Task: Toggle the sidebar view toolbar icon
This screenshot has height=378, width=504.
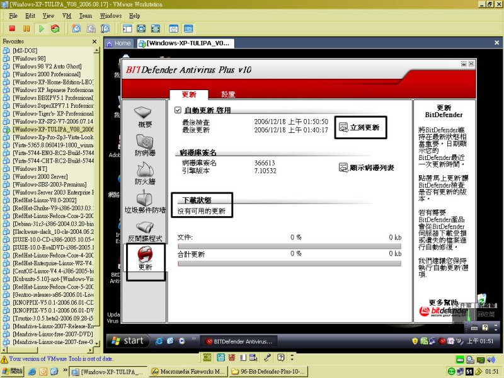Action: point(127,28)
